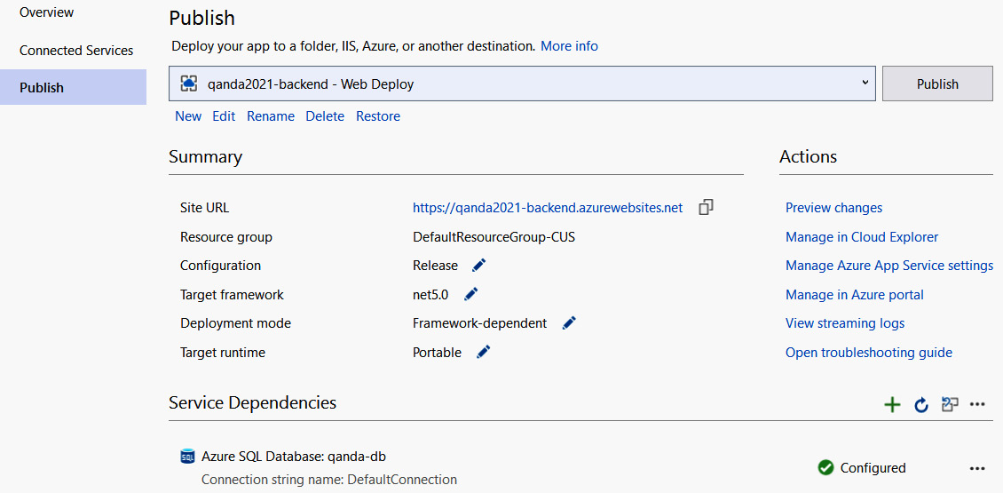1003x493 pixels.
Task: Click Preview changes
Action: pos(833,208)
